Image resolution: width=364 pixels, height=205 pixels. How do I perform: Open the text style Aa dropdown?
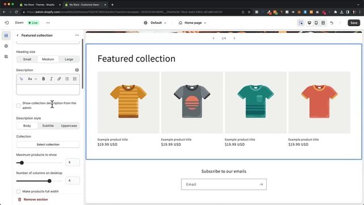(x=32, y=79)
